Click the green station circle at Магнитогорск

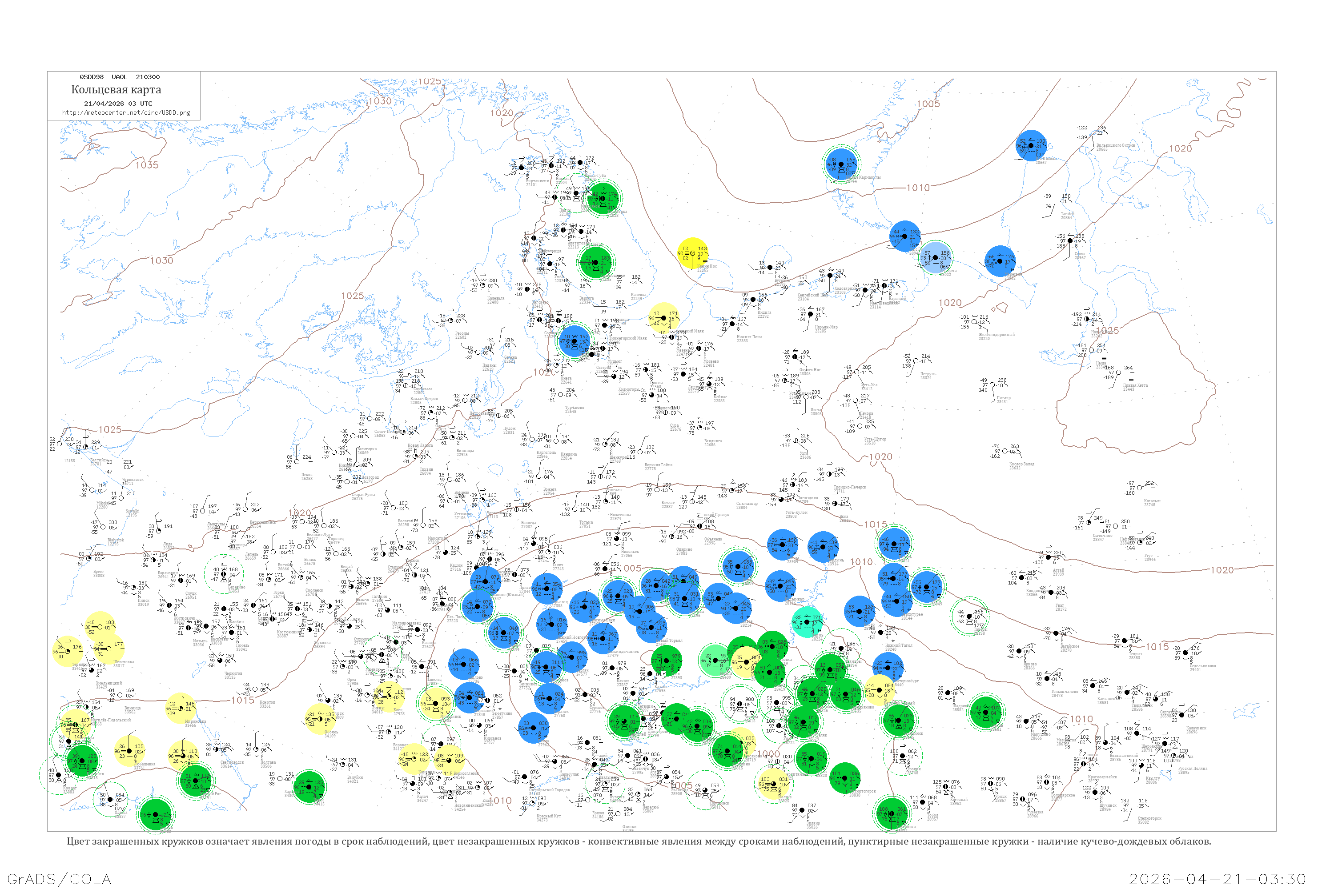point(844,778)
